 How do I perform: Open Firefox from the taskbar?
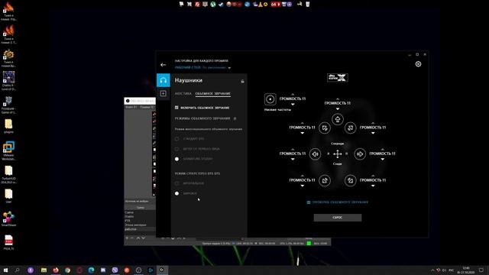click(56, 270)
